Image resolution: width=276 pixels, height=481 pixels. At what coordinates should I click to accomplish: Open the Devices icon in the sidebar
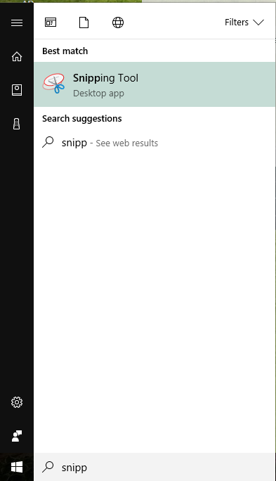tap(17, 124)
